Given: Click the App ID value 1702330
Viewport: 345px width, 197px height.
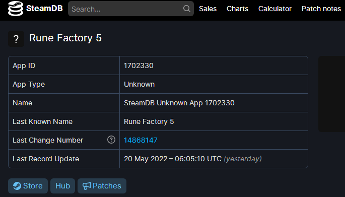Looking at the screenshot, I should pyautogui.click(x=139, y=65).
